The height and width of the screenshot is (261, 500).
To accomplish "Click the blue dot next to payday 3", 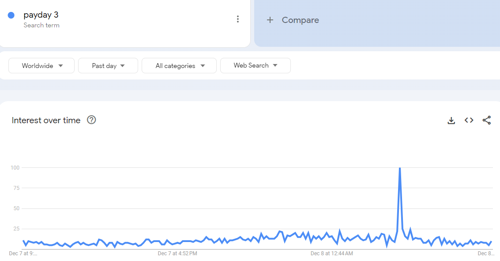I will pos(11,15).
